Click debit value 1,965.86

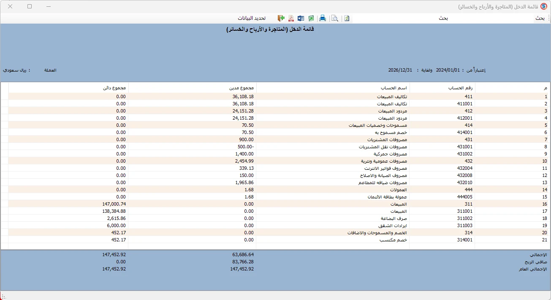coord(244,182)
